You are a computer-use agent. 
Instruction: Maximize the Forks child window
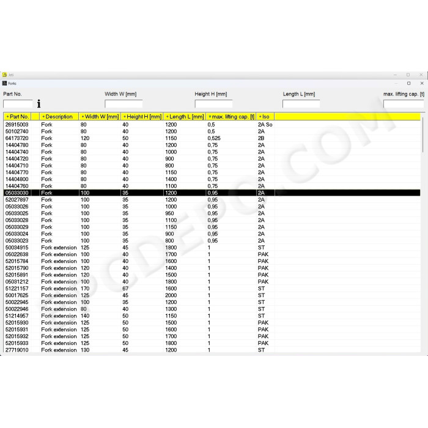coord(408,83)
